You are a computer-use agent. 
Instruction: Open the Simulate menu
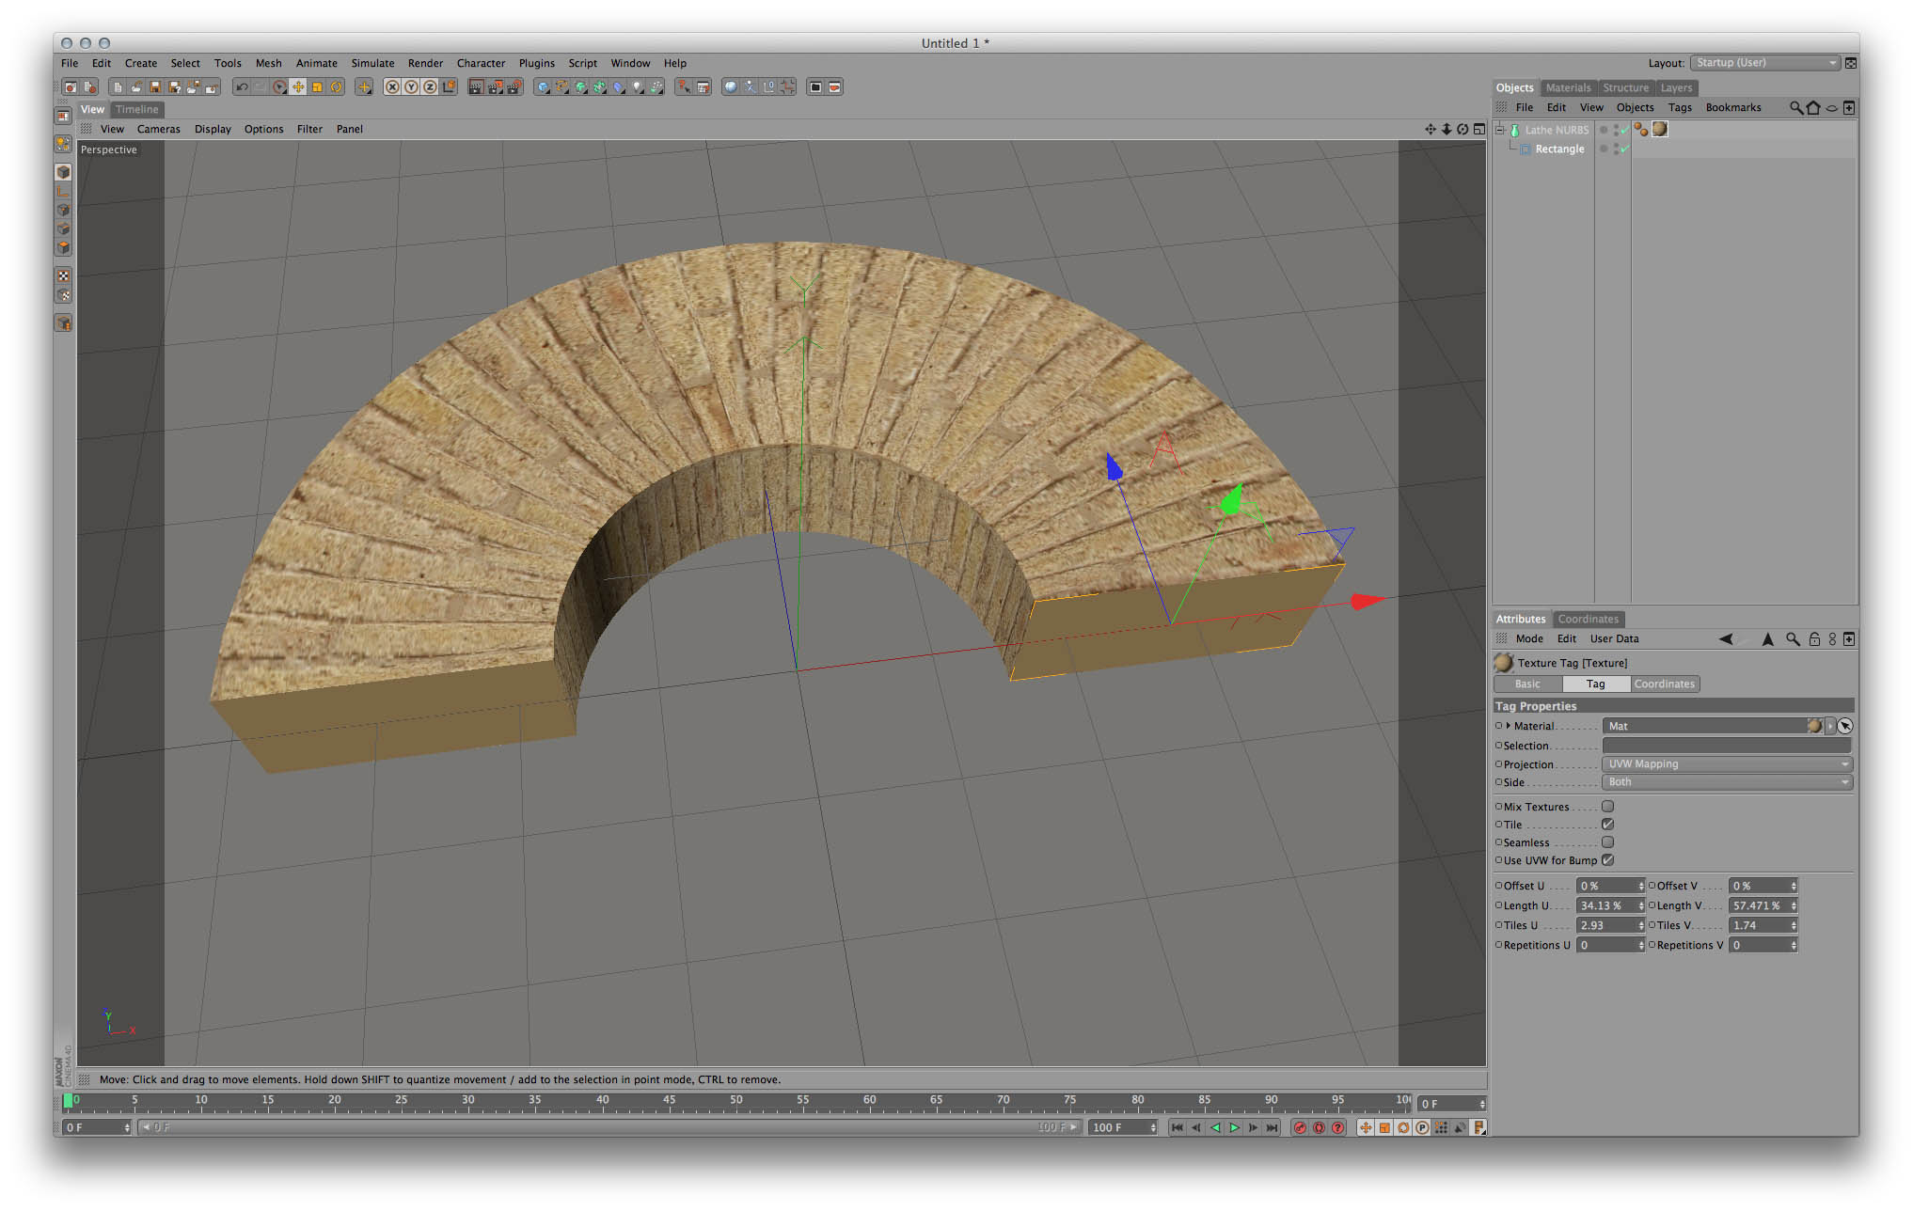coord(372,63)
